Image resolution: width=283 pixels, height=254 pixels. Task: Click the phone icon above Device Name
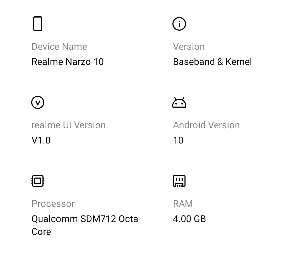37,23
